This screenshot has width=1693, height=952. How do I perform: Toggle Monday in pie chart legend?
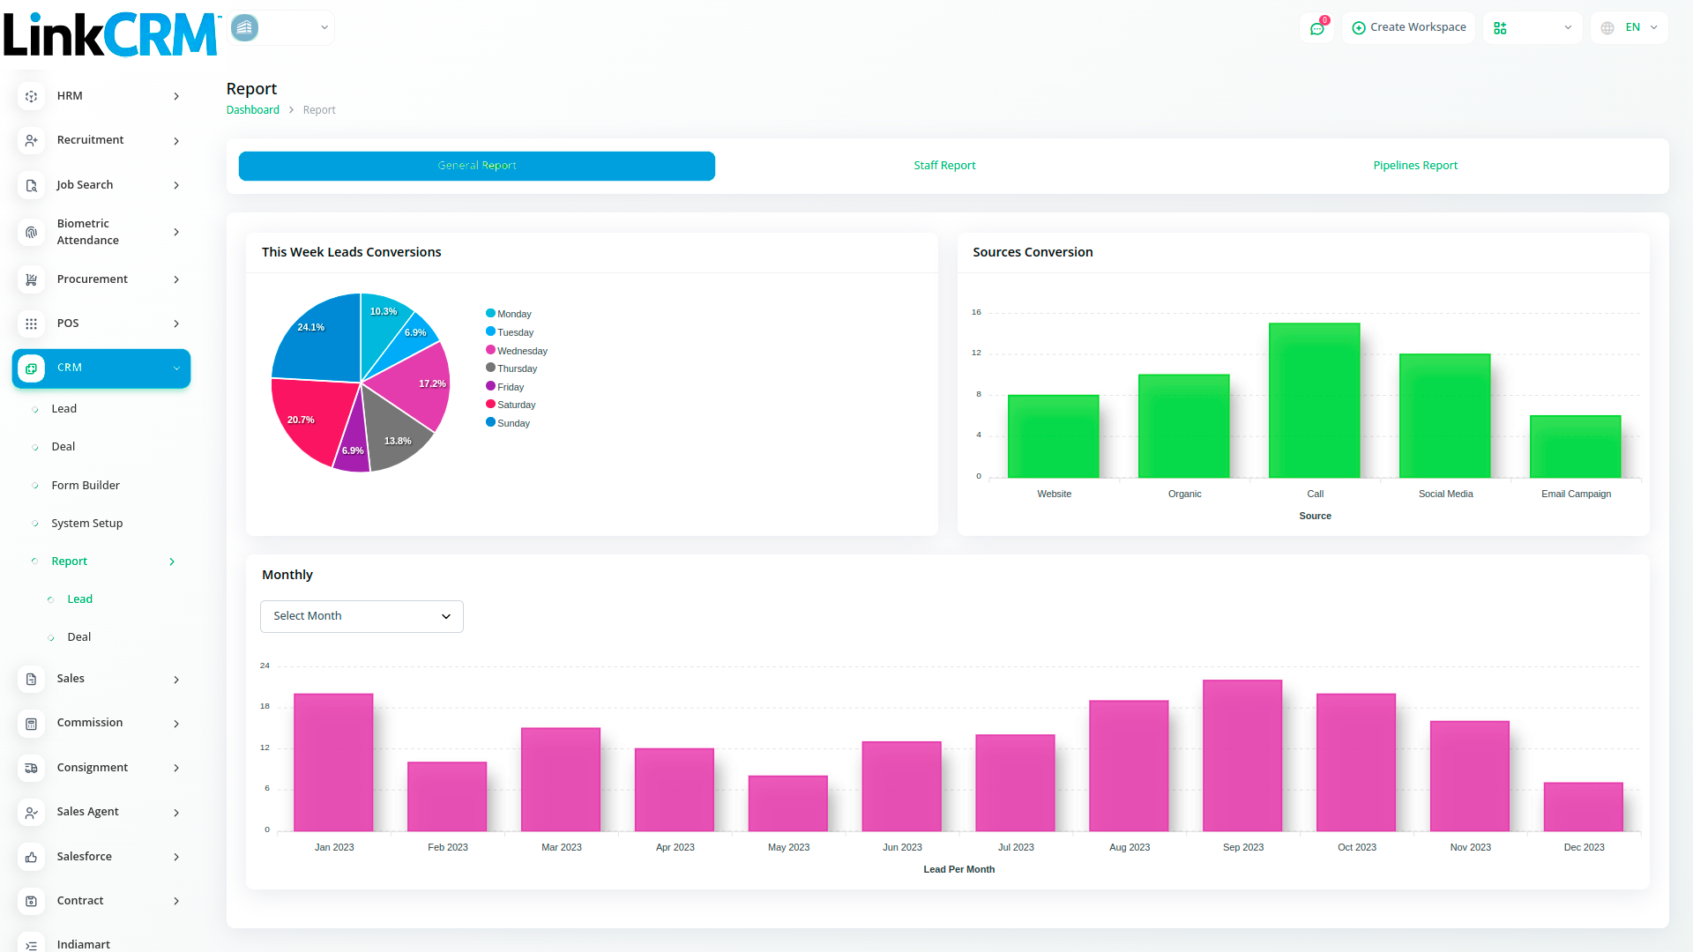(513, 314)
